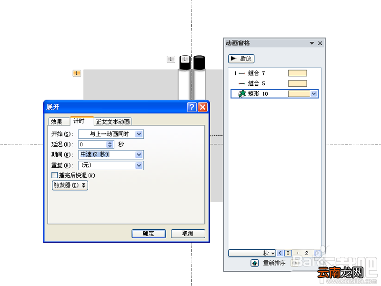Select the 计时 tab

tap(81, 121)
